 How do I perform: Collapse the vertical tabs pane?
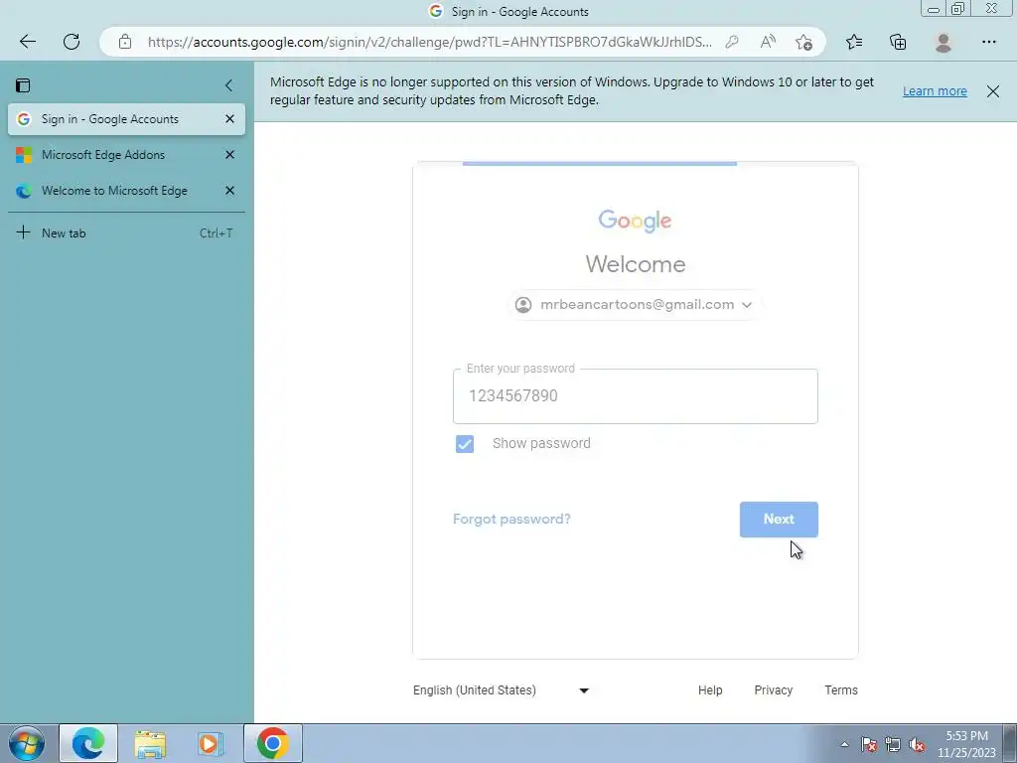[228, 85]
